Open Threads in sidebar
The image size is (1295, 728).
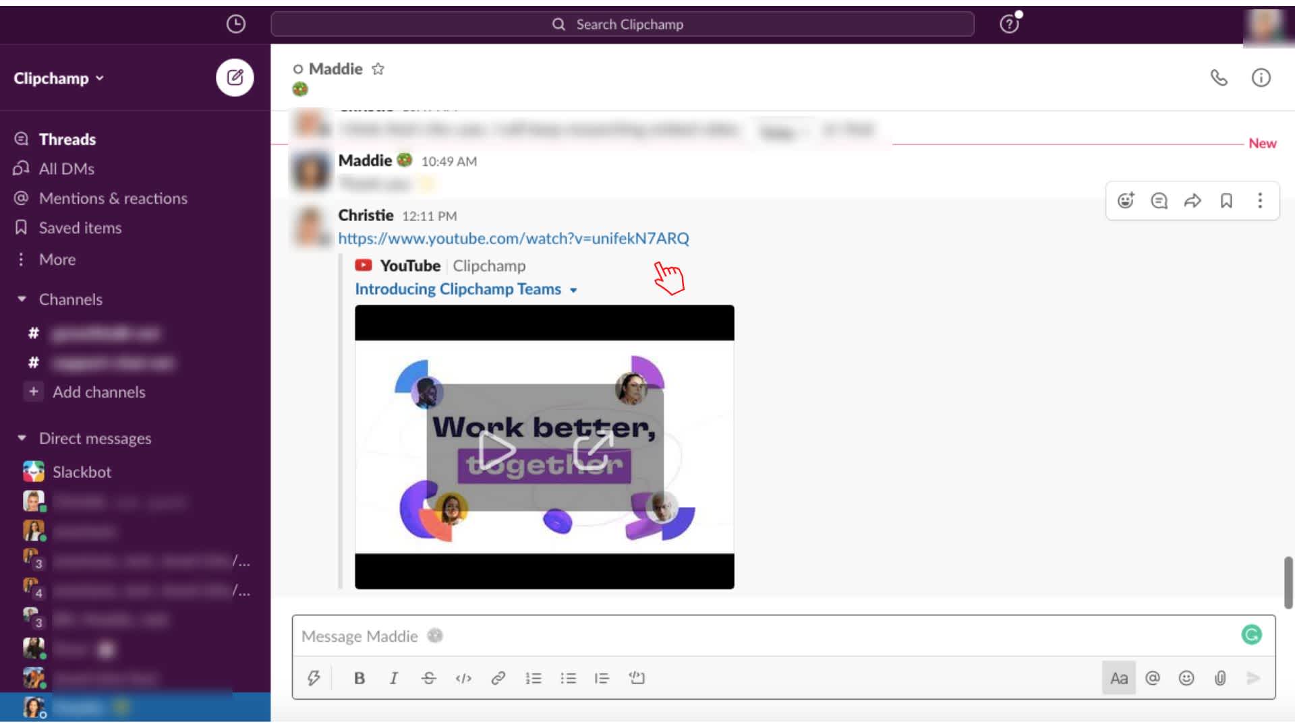(67, 139)
